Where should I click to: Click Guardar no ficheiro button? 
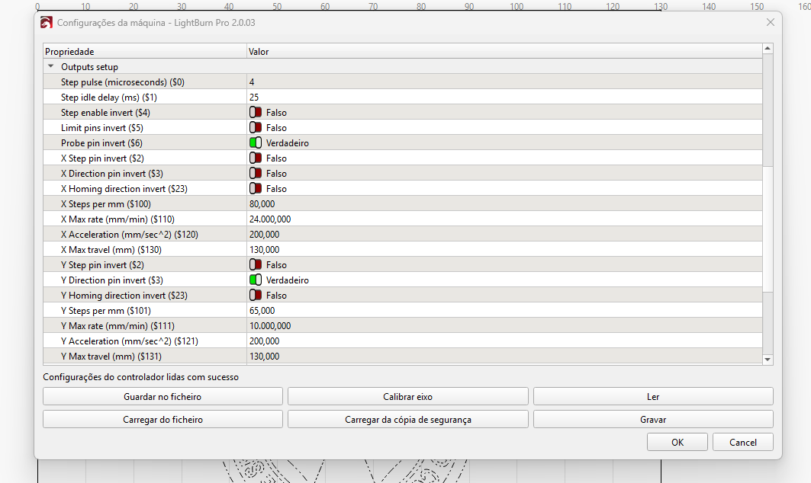163,397
